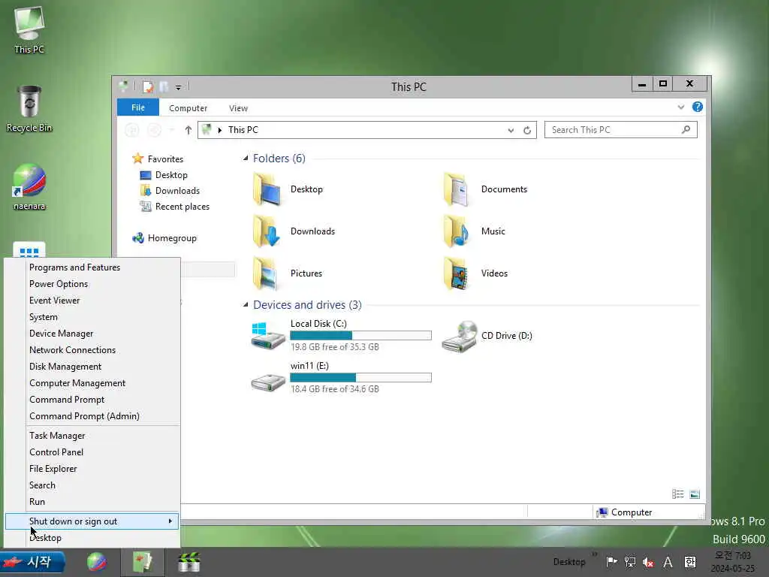Select the win11 (E:) drive icon

pos(268,382)
